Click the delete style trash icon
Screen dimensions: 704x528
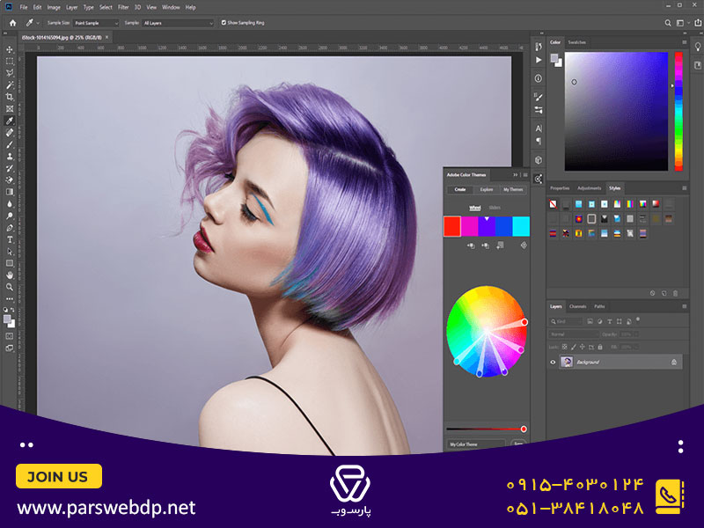tap(675, 293)
